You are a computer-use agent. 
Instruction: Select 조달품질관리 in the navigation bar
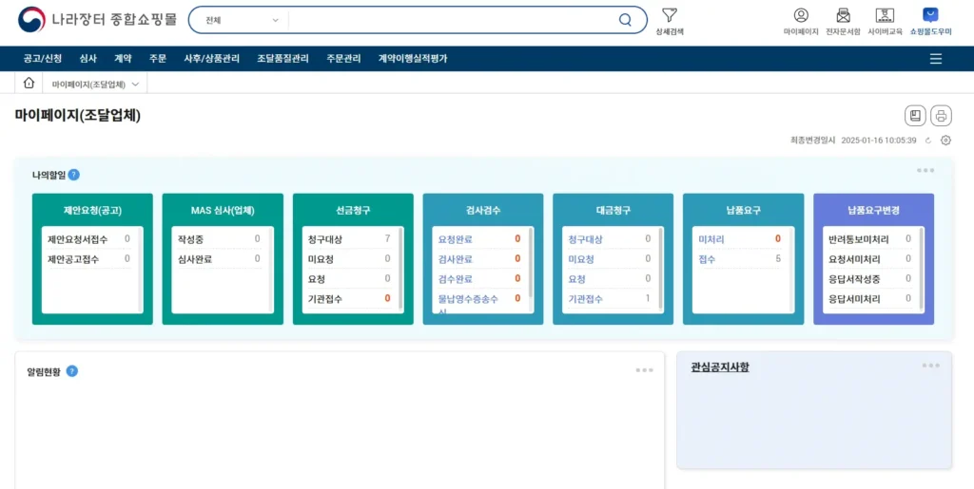click(x=282, y=59)
